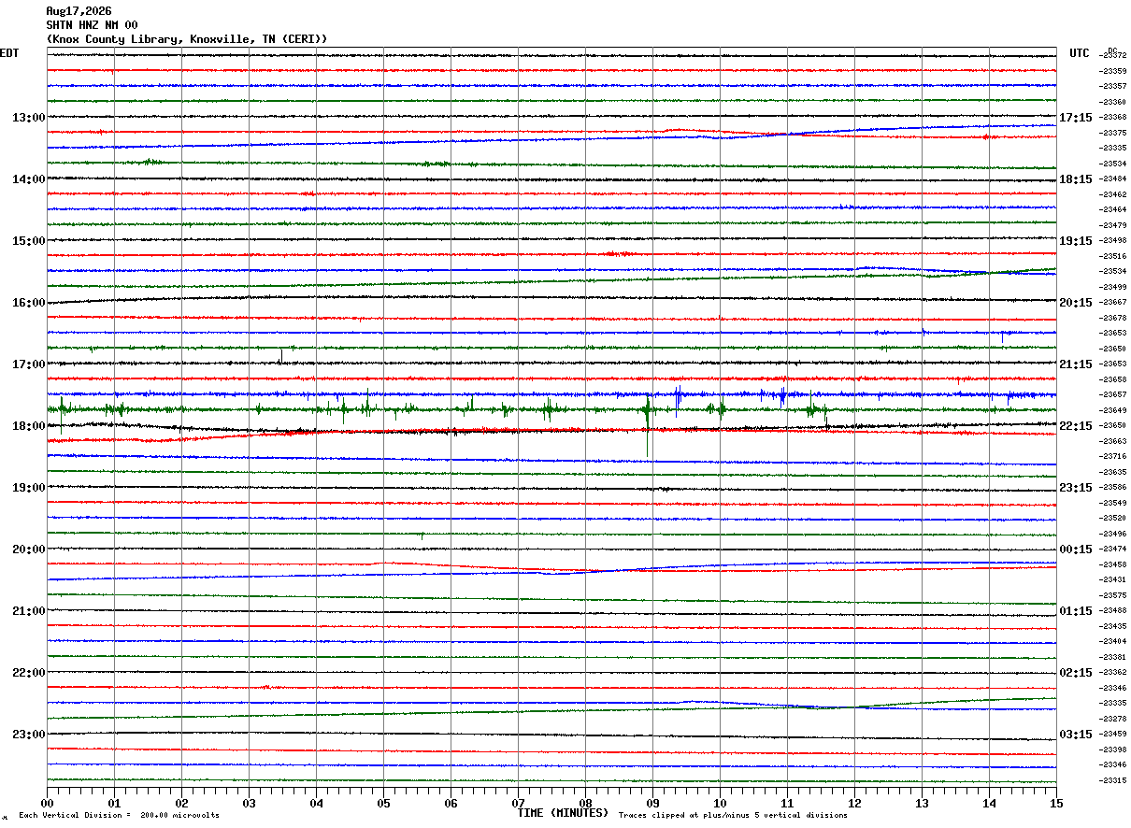Click the SHTN HNZ NM 00 station label
1131x828 pixels.
[92, 25]
